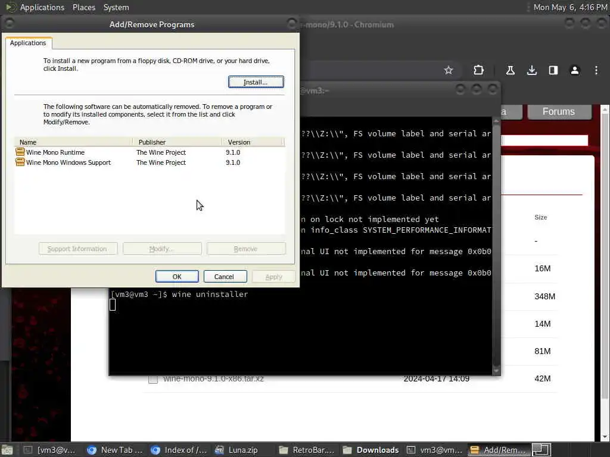
Task: Switch to vm3@vm... taskbar item
Action: pos(434,450)
